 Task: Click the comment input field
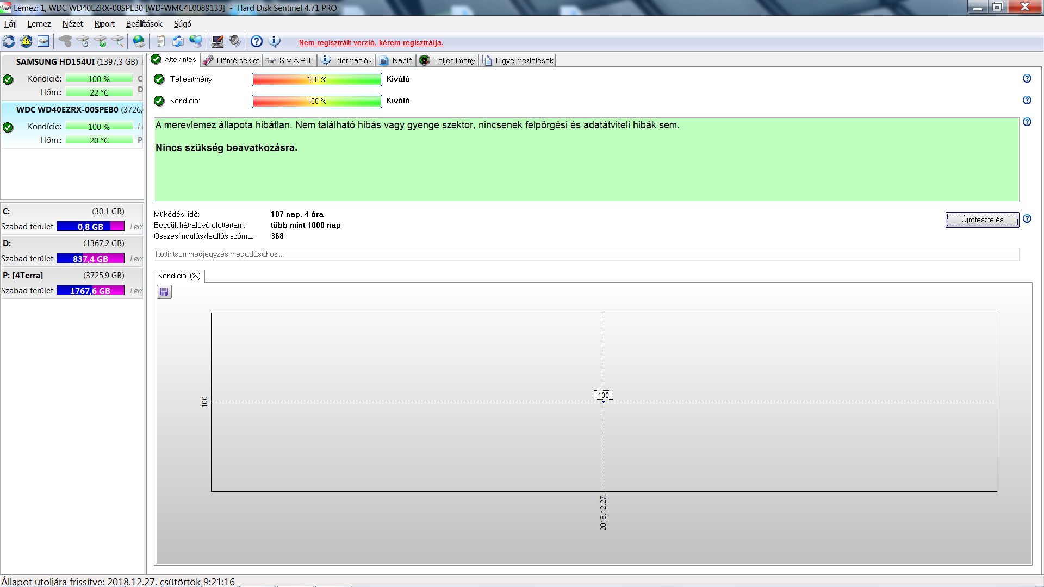pyautogui.click(x=586, y=254)
